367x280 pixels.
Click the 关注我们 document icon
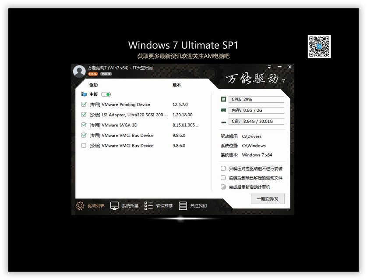[183, 206]
